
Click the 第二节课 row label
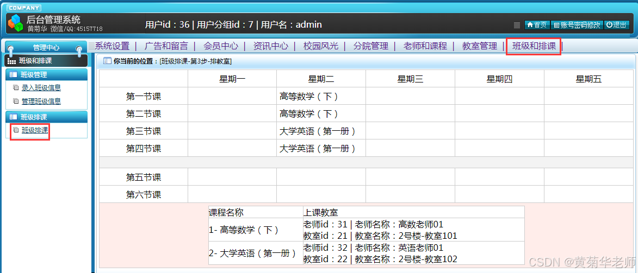pyautogui.click(x=144, y=114)
